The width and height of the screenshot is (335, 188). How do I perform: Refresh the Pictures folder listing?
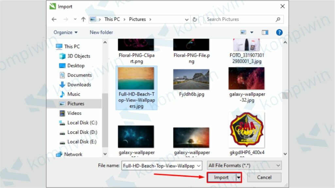[x=195, y=19]
